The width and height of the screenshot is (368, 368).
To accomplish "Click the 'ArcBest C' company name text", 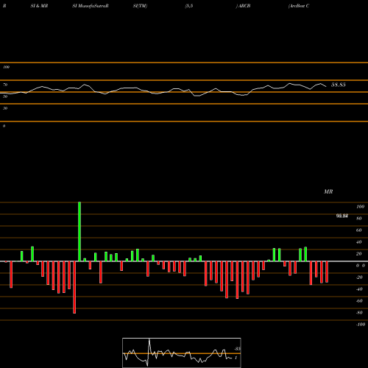I will (299, 6).
